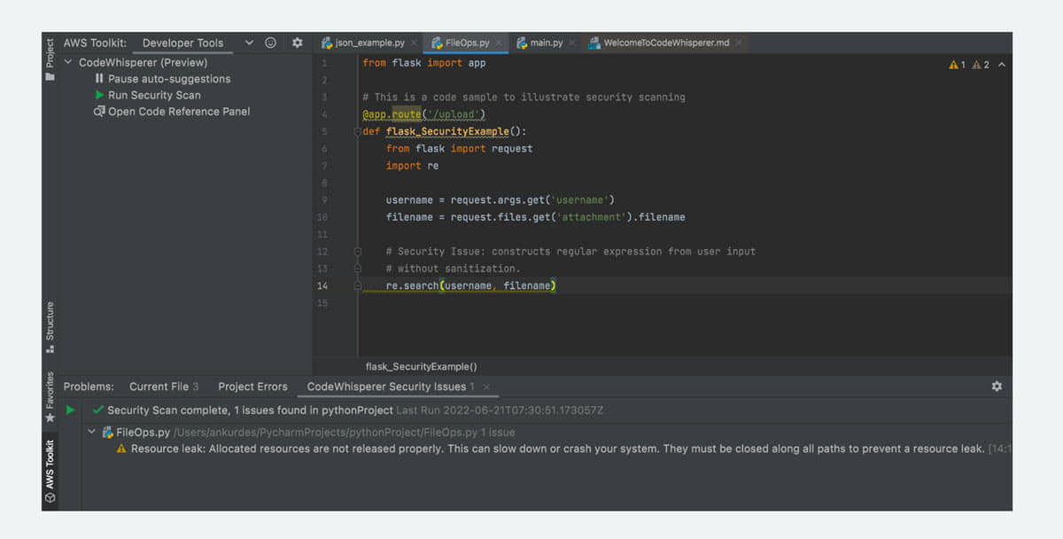Select CodeWhisperer Security Issues tab
1063x539 pixels.
coord(391,387)
